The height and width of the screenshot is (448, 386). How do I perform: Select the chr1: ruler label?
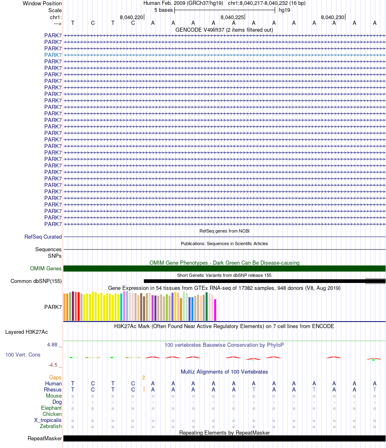pos(56,17)
